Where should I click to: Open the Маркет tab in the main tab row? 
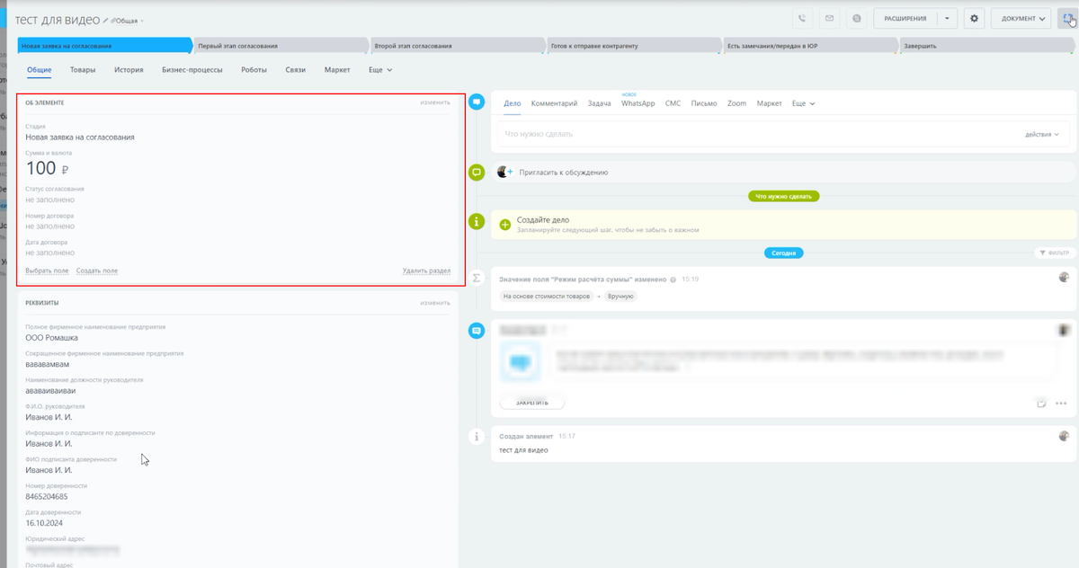337,69
